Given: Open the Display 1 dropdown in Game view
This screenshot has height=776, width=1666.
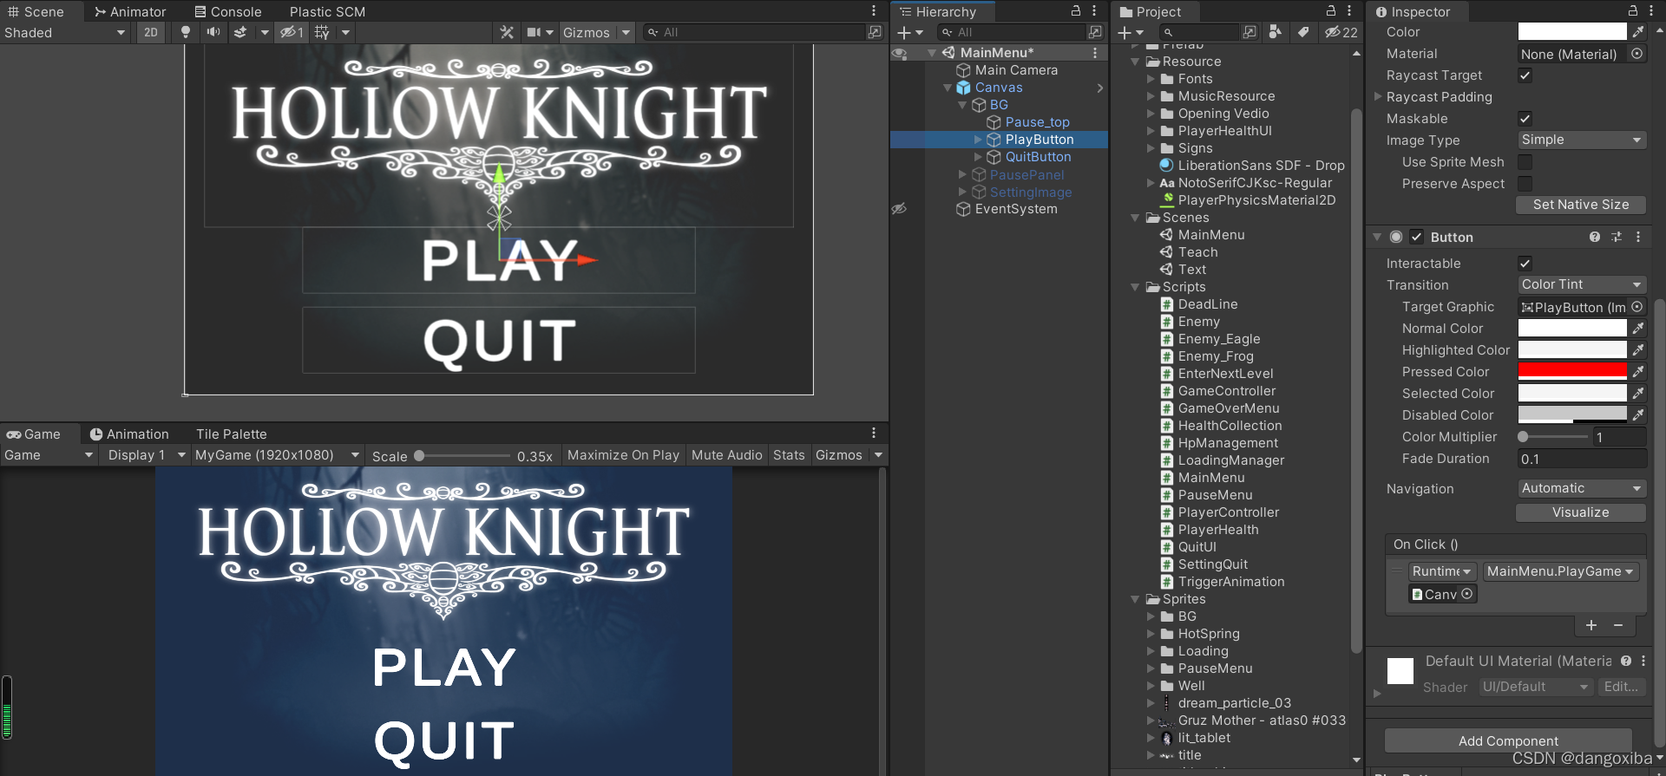Looking at the screenshot, I should (145, 455).
